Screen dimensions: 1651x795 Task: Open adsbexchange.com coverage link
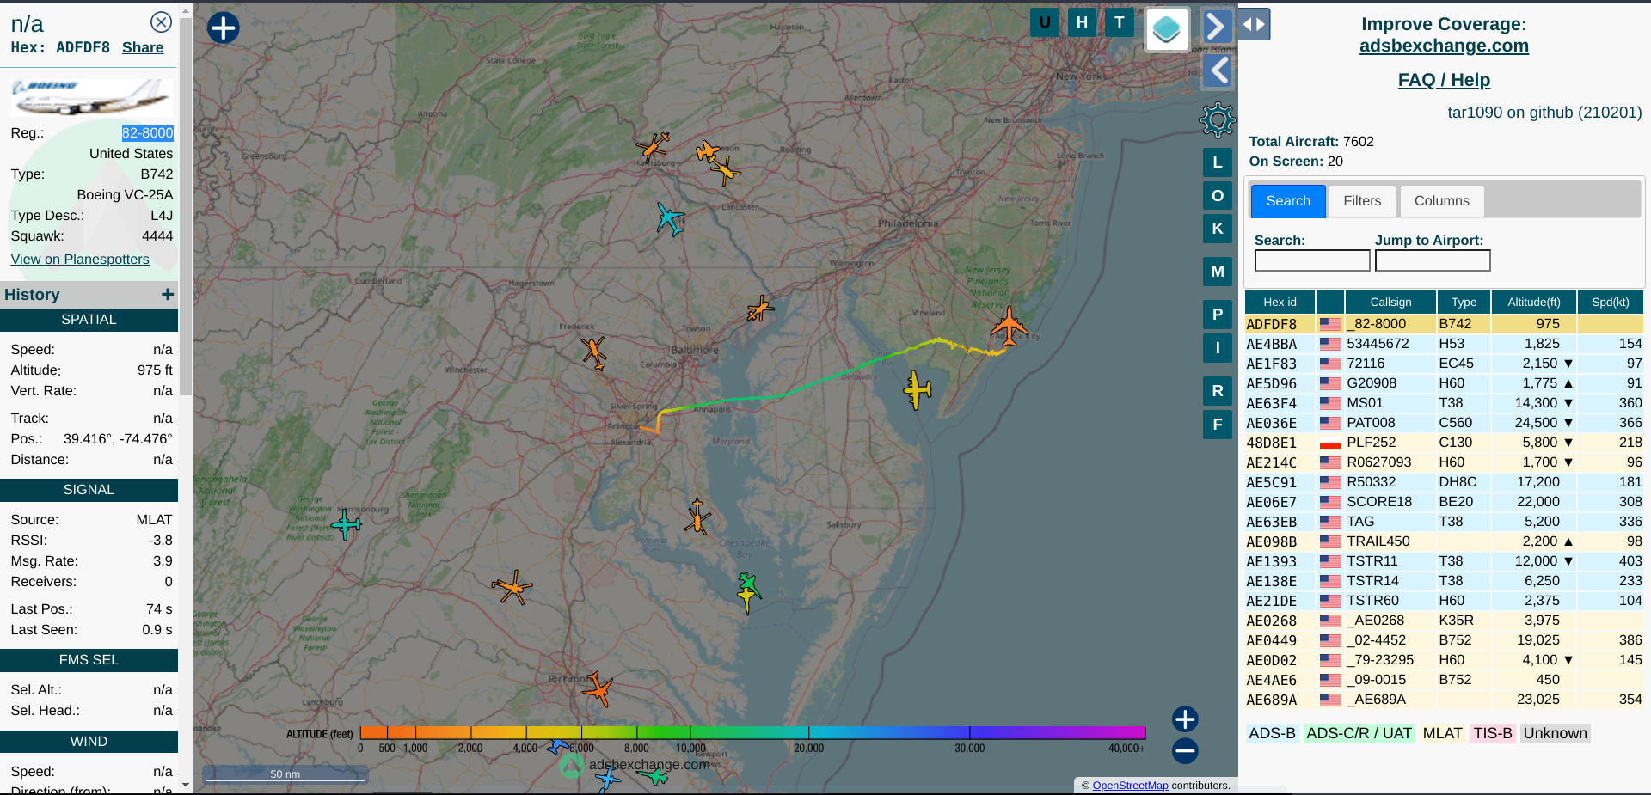click(x=1444, y=46)
